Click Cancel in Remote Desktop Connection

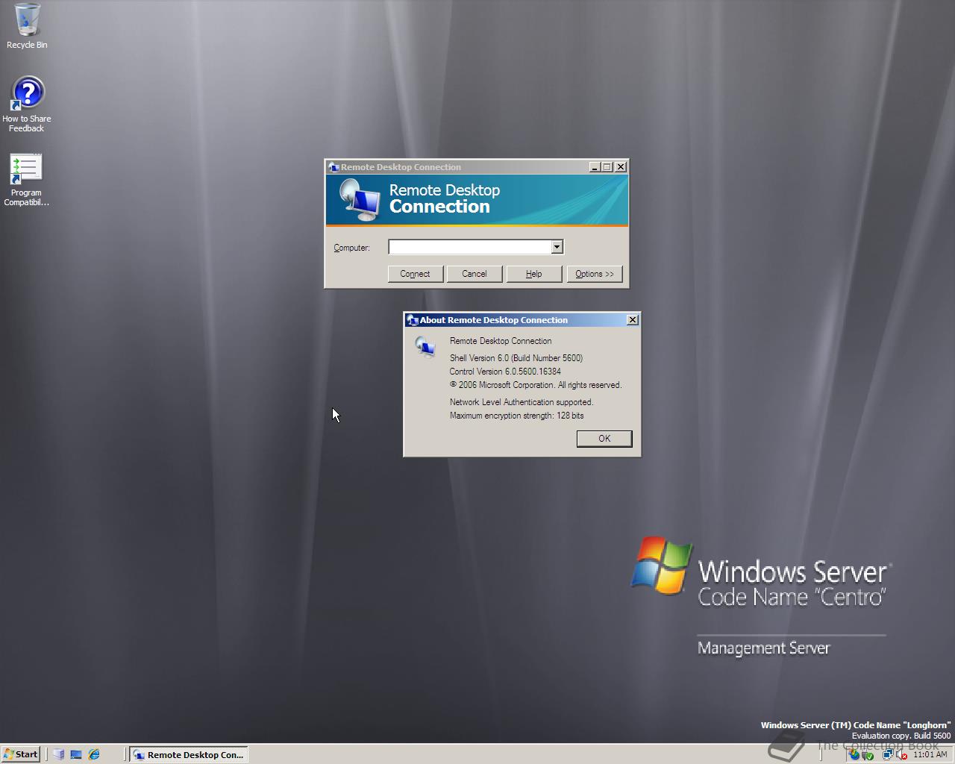point(474,274)
